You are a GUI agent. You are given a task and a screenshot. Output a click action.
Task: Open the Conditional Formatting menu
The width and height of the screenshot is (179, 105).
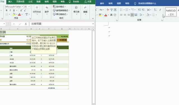(x=59, y=7)
